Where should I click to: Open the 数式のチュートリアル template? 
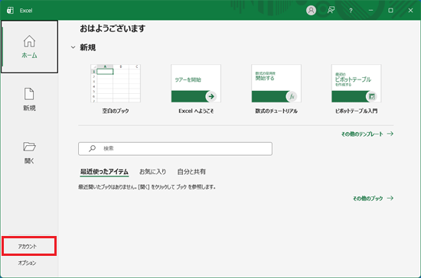276,83
